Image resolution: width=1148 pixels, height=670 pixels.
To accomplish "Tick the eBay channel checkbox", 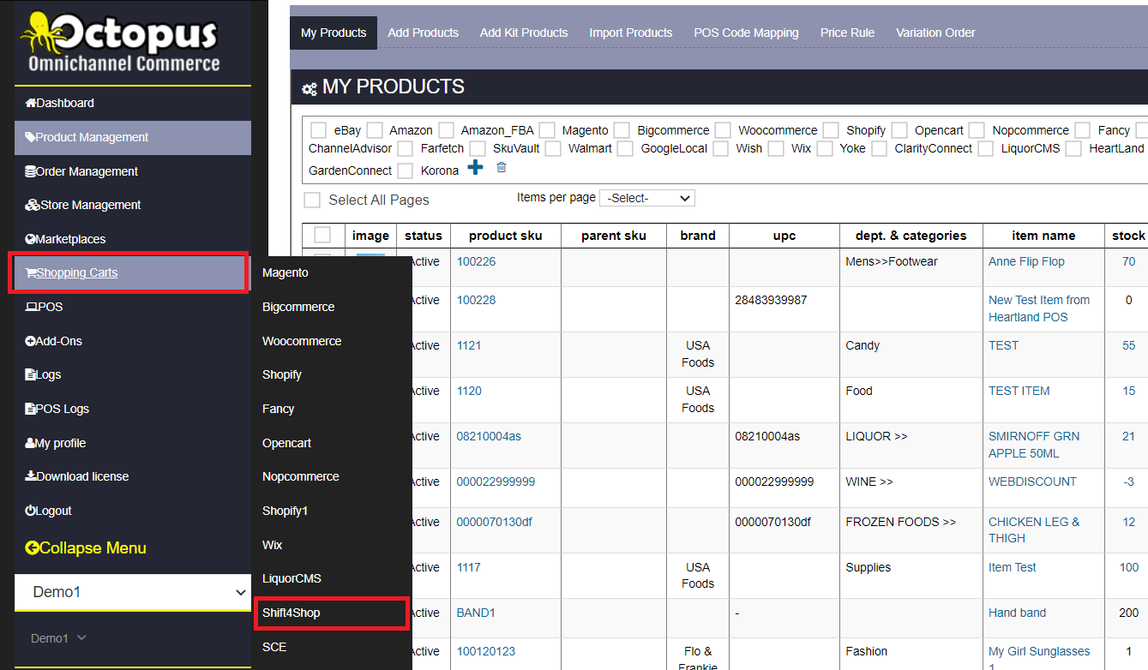I will 318,130.
